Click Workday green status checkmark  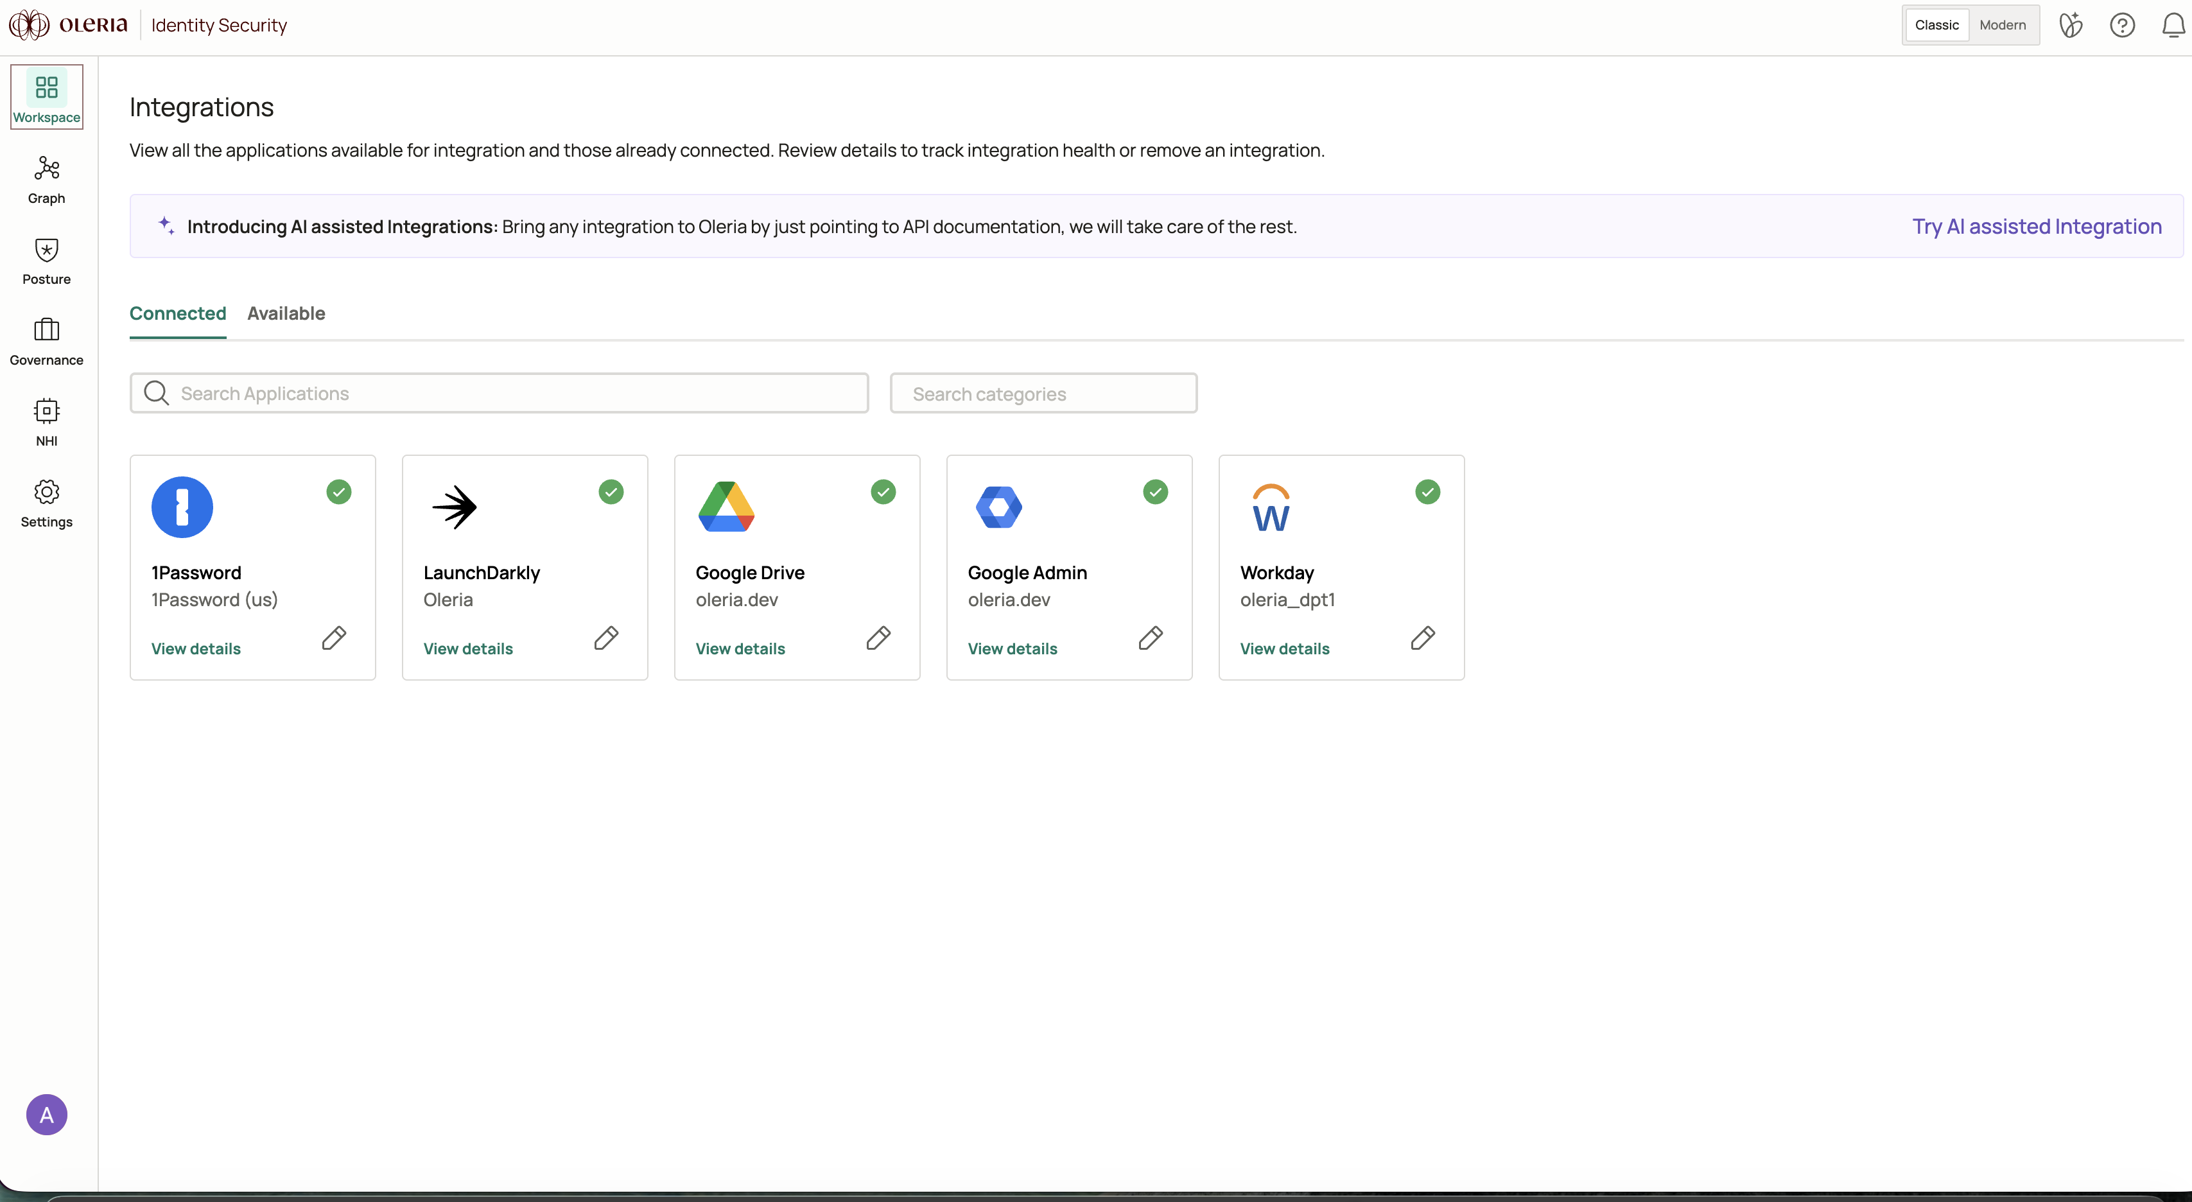[x=1428, y=492]
